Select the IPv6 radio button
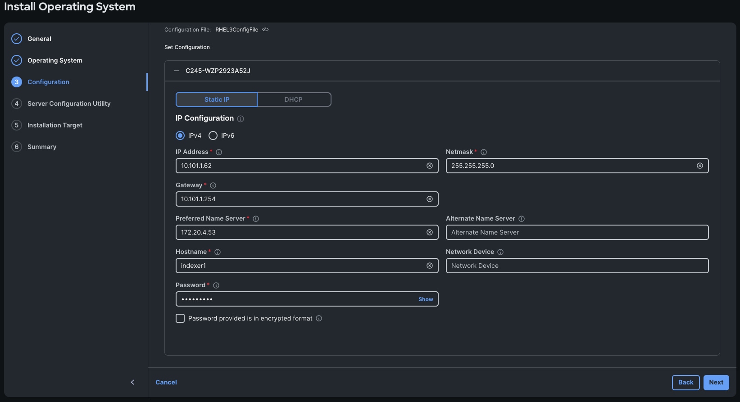 [x=213, y=136]
